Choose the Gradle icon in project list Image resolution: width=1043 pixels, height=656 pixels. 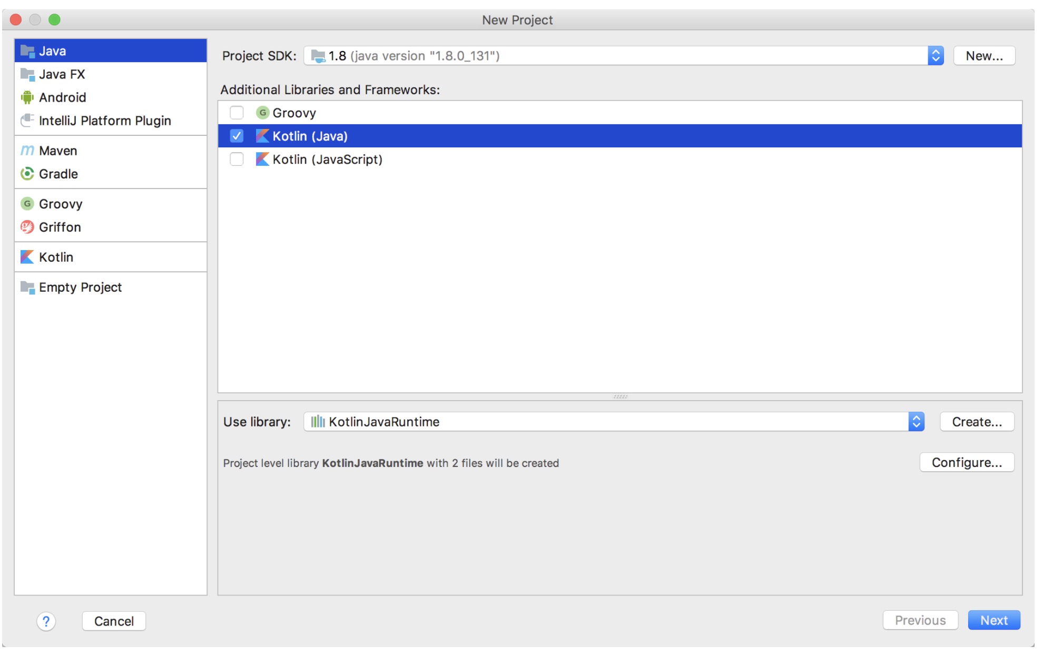[x=27, y=174]
